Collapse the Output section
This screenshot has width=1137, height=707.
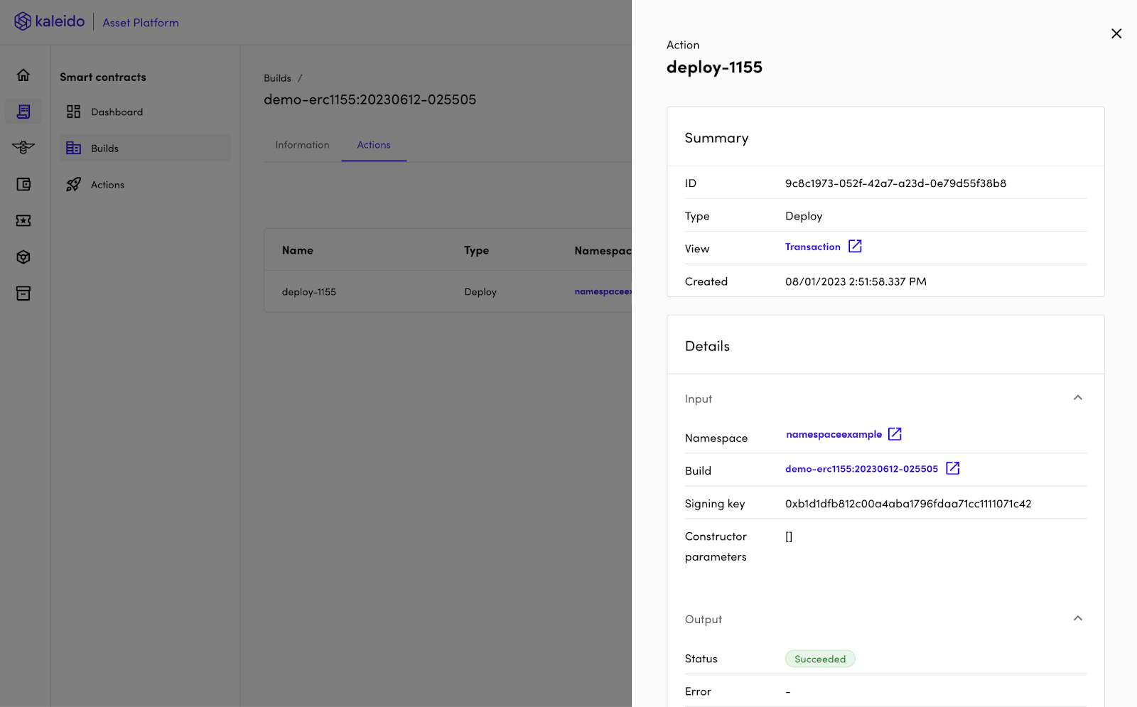[1077, 618]
